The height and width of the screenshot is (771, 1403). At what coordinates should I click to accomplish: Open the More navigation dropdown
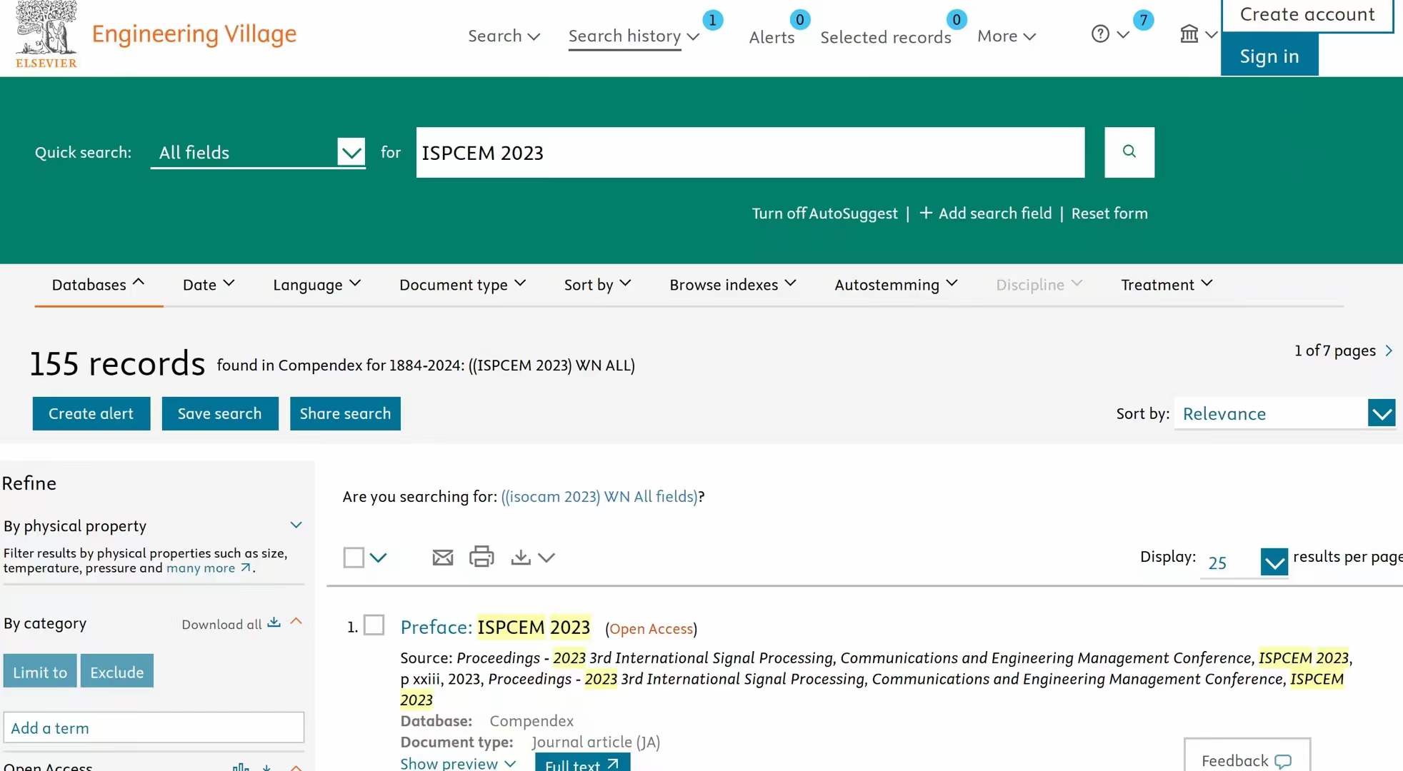(1007, 36)
